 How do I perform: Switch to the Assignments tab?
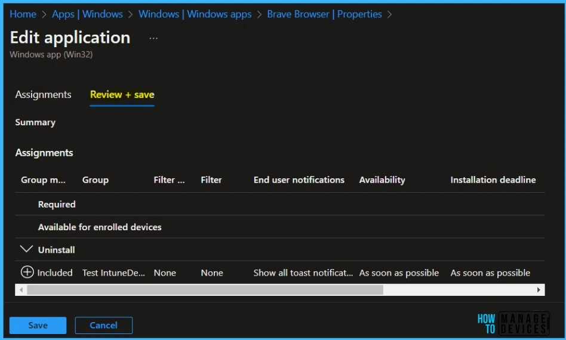coord(44,94)
